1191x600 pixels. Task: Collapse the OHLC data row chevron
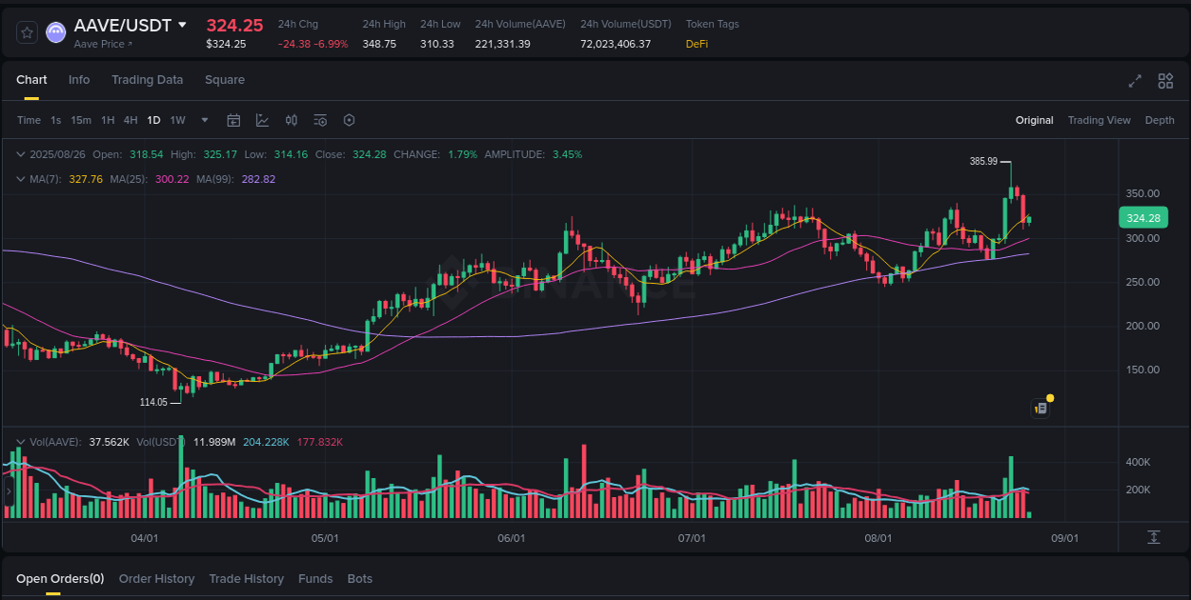[21, 153]
